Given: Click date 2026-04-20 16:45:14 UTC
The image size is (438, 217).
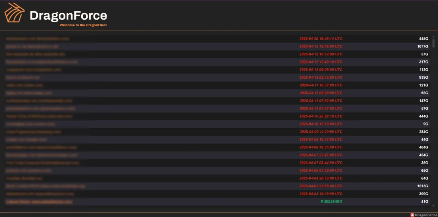Looking at the screenshot, I should pos(321,39).
